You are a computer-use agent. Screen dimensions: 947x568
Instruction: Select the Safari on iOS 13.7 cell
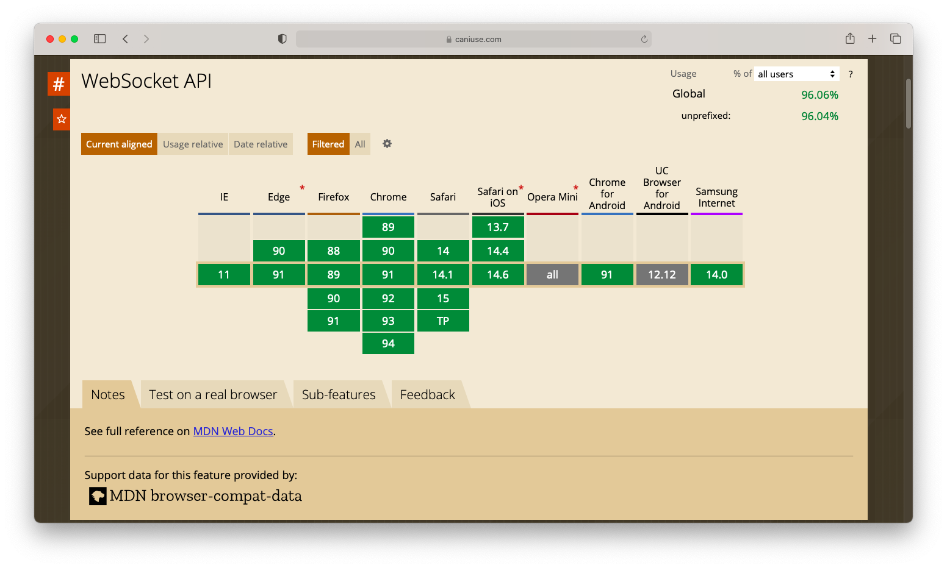[498, 227]
